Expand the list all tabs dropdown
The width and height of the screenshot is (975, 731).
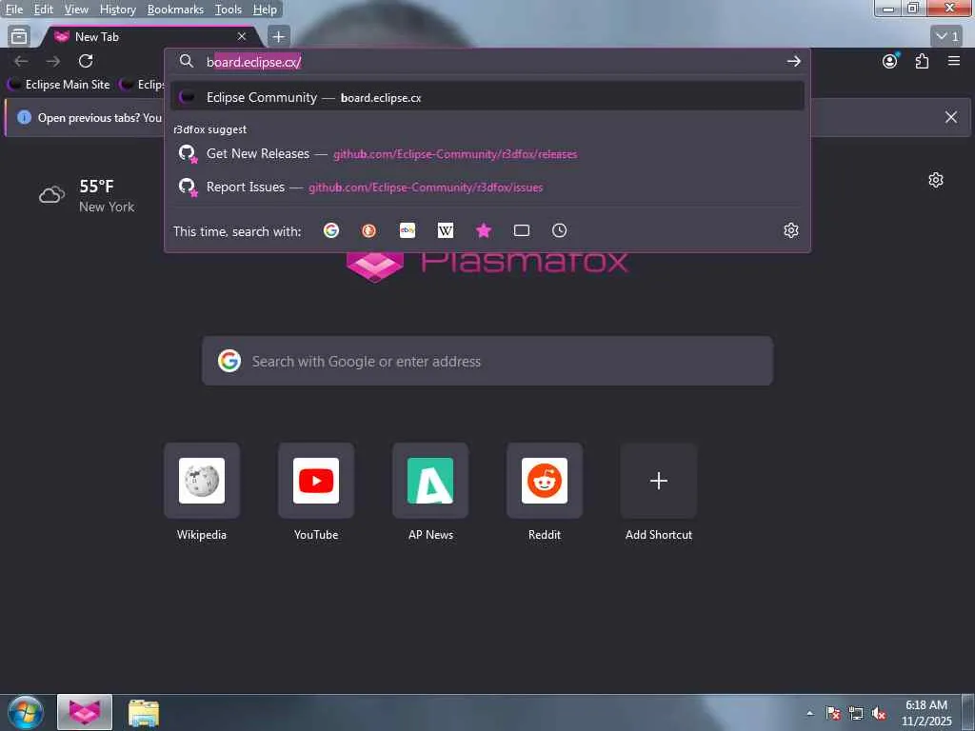(946, 37)
